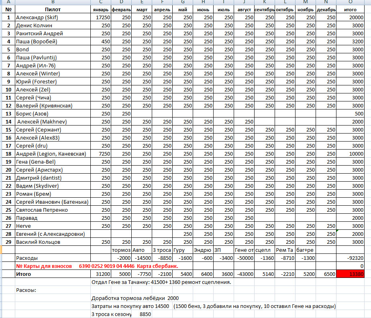The image size is (371, 318).
Task: Click the 10000 total in the итого column
Action: coord(350,154)
